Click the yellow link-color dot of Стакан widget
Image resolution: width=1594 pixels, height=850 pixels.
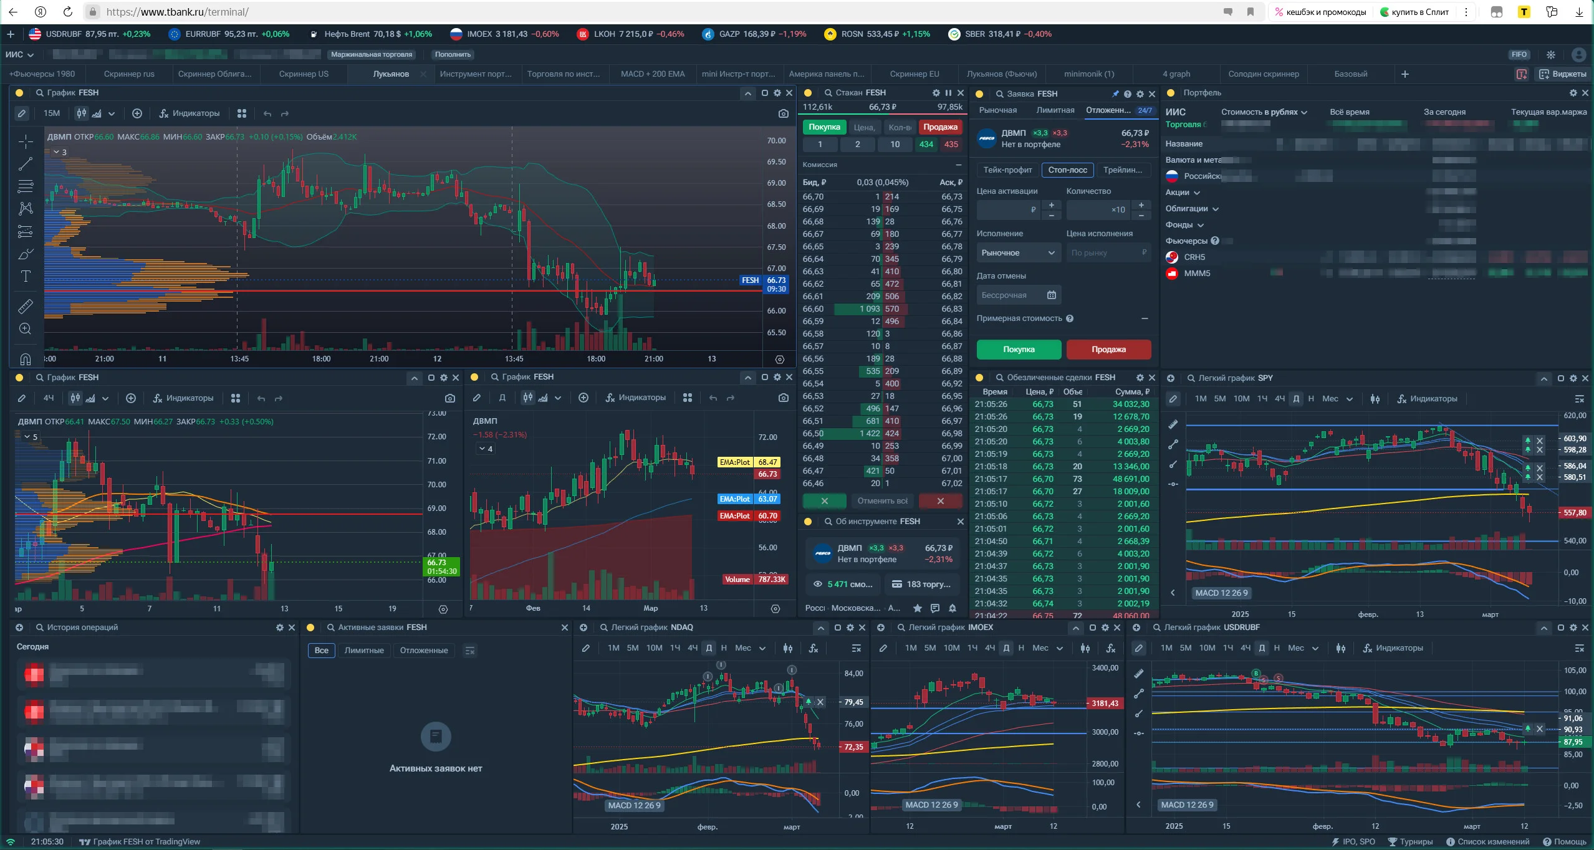point(808,93)
